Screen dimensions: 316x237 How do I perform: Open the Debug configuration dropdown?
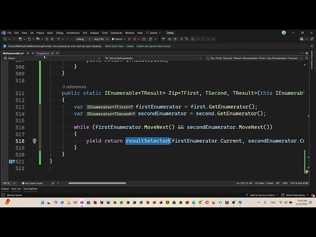82,39
